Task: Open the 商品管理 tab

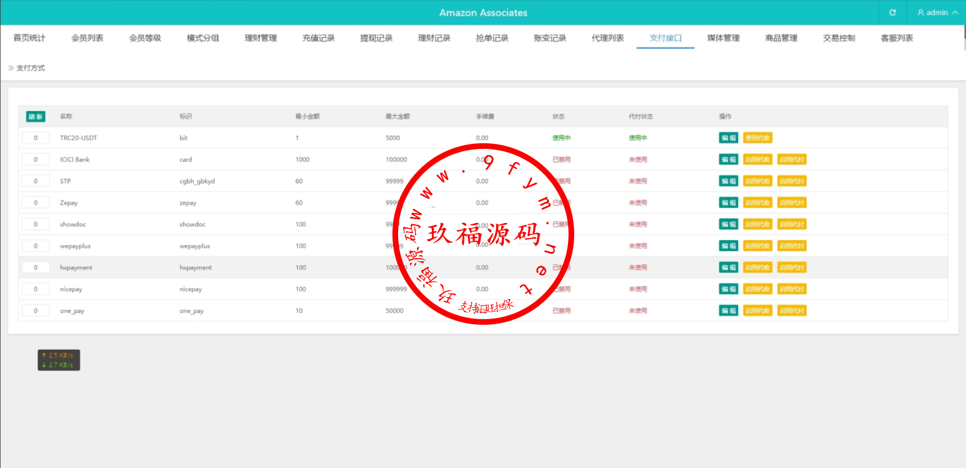Action: tap(782, 38)
